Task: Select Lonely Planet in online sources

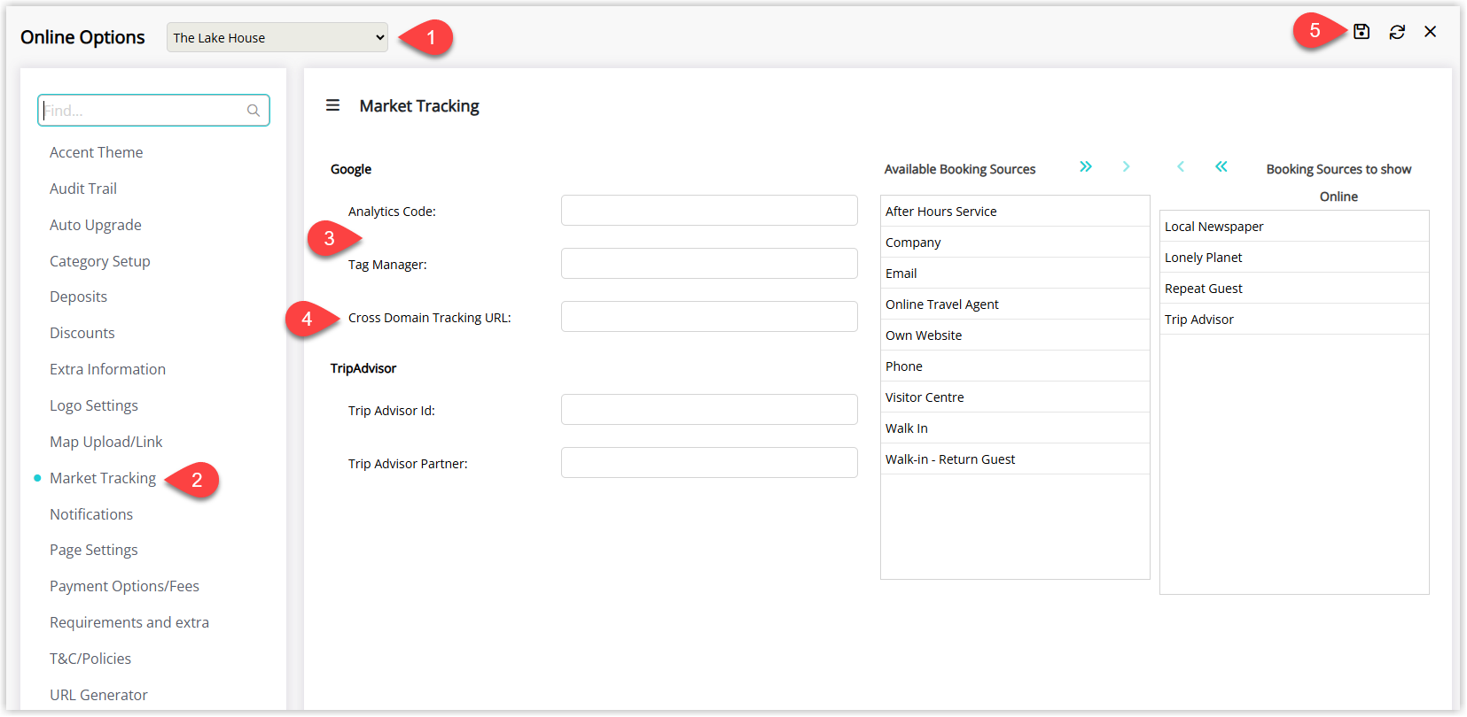Action: coord(1294,258)
